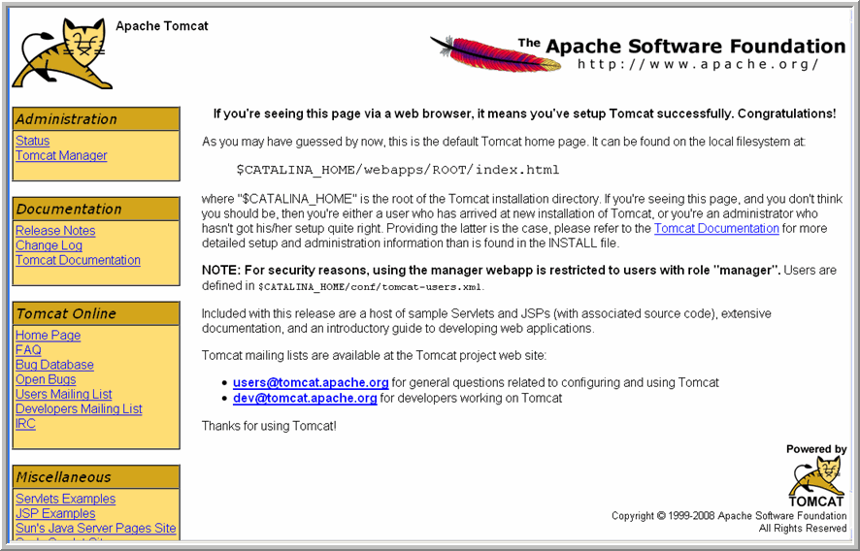Screen dimensions: 860x551
Task: Open the inline Tomcat Documentation link in paragraph
Action: click(x=716, y=229)
